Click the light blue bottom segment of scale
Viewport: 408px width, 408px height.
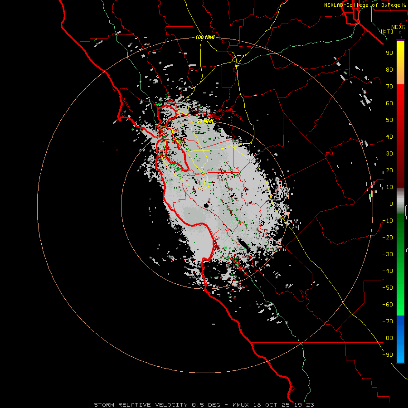tap(400, 351)
